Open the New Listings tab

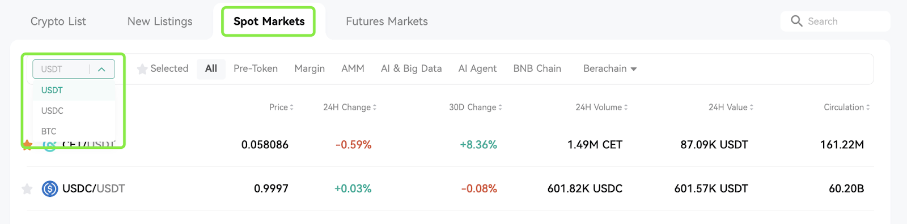(x=160, y=21)
